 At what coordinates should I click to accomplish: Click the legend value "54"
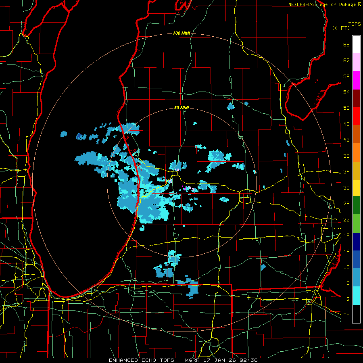(x=346, y=92)
